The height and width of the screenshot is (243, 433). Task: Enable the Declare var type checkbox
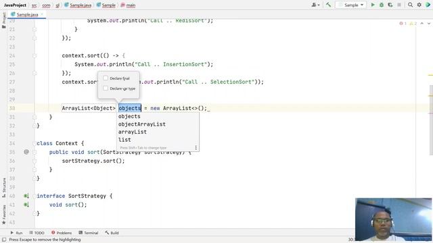[106, 88]
